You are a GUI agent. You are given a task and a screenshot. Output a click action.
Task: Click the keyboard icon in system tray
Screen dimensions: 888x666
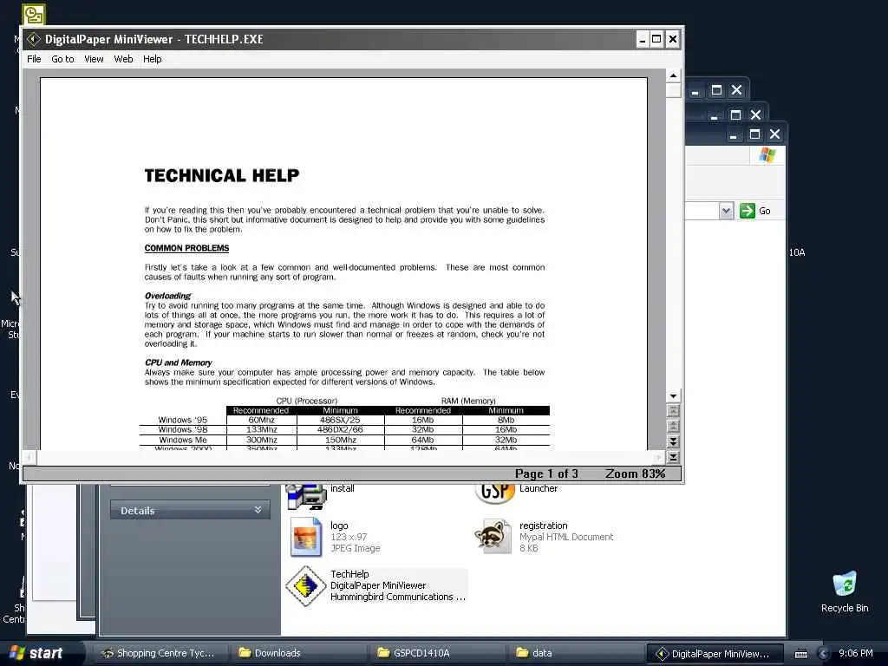[x=800, y=654]
